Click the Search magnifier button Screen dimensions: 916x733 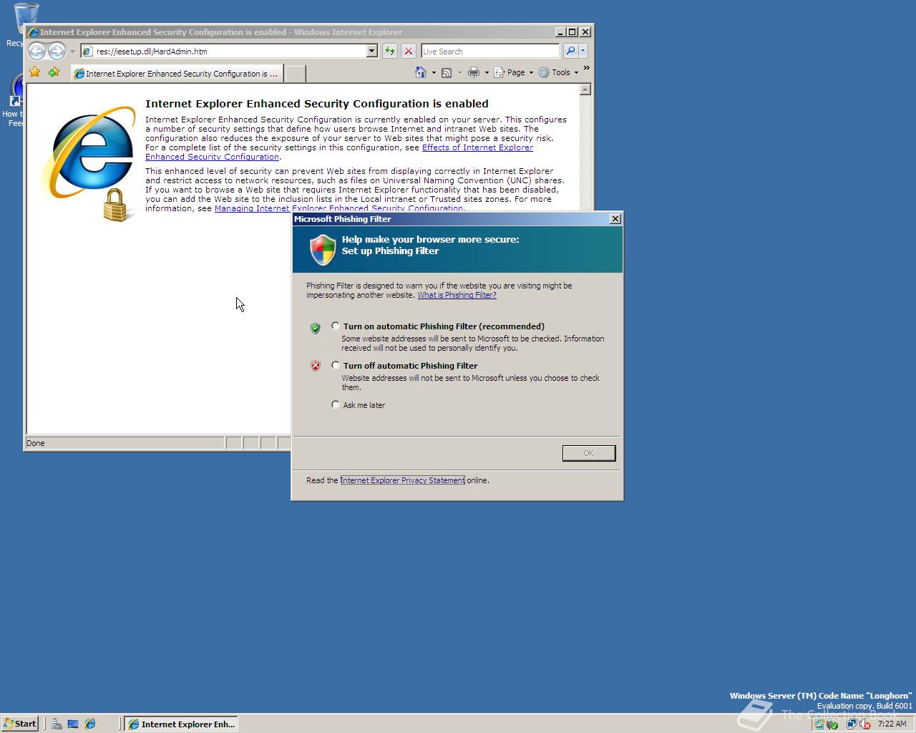[x=570, y=51]
